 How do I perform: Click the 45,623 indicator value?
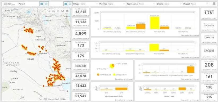click(x=81, y=86)
